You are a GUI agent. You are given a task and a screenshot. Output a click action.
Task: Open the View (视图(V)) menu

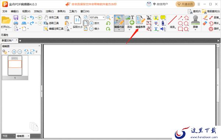point(27,11)
